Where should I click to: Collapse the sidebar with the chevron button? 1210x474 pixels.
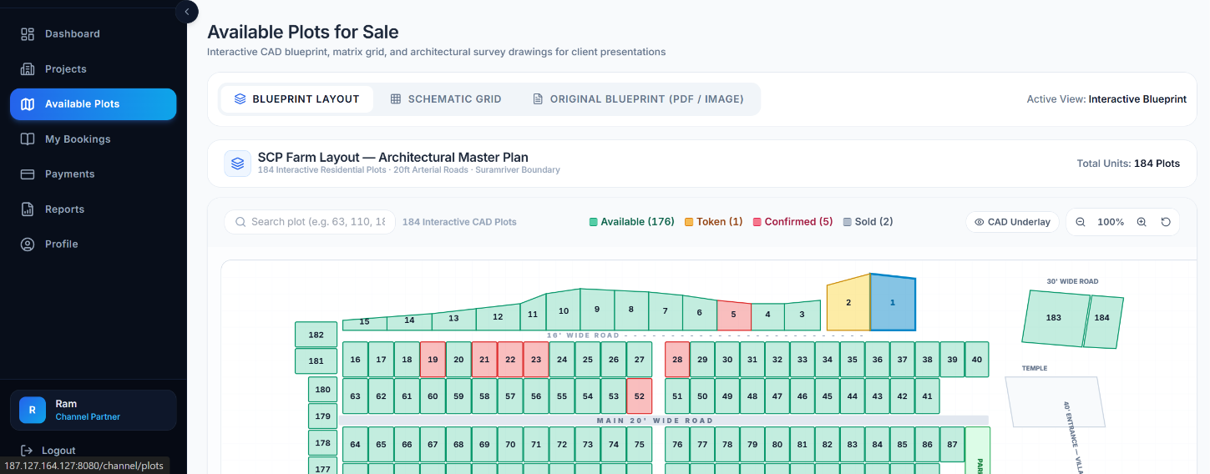pos(186,12)
